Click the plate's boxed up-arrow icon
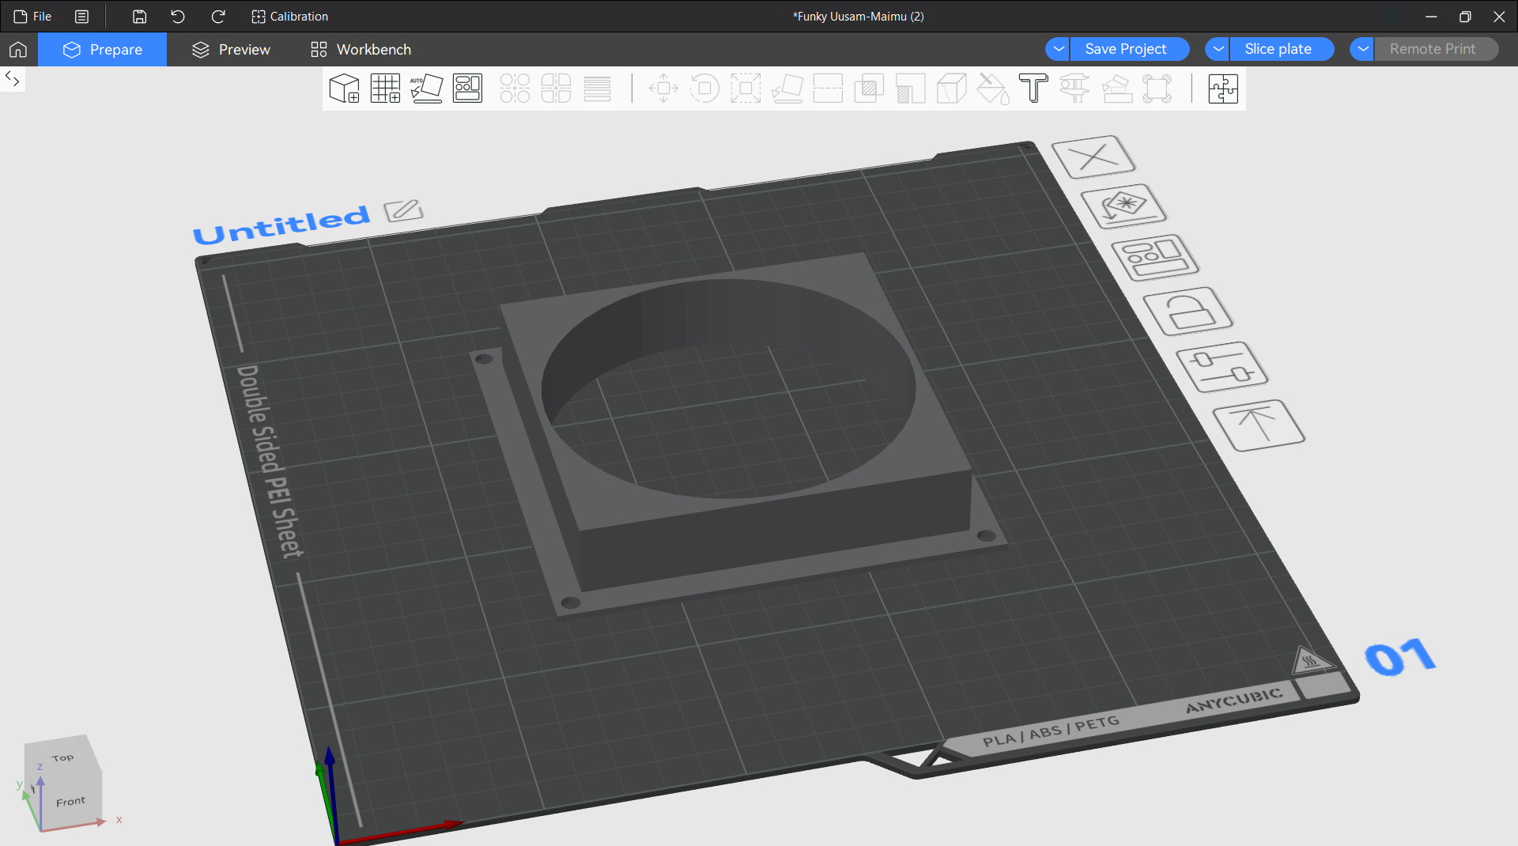 pyautogui.click(x=1259, y=425)
